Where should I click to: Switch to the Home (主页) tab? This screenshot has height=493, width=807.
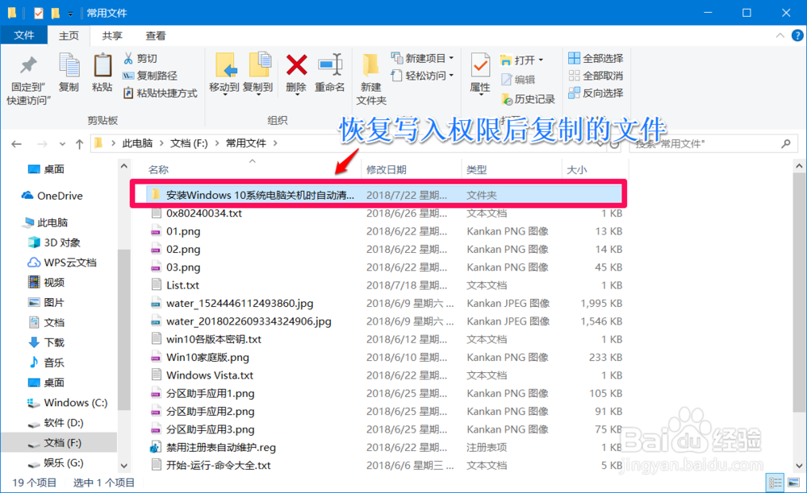pyautogui.click(x=69, y=35)
